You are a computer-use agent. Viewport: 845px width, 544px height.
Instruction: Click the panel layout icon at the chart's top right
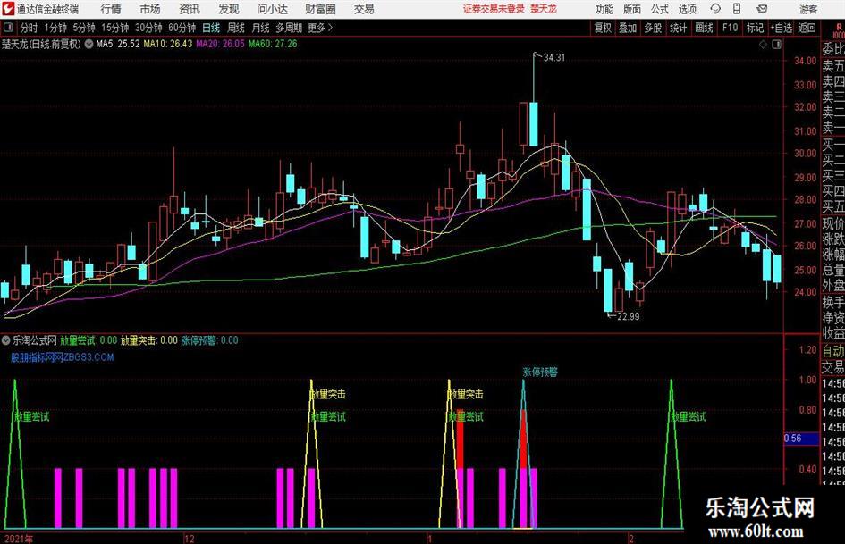pos(776,45)
